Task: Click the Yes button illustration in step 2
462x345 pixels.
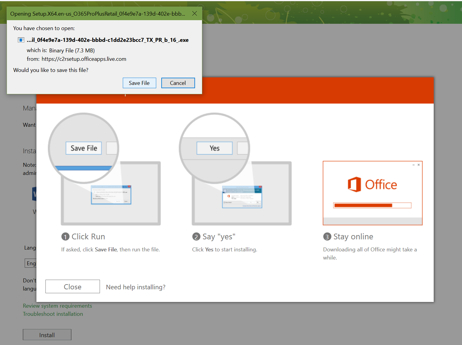Action: click(x=215, y=148)
